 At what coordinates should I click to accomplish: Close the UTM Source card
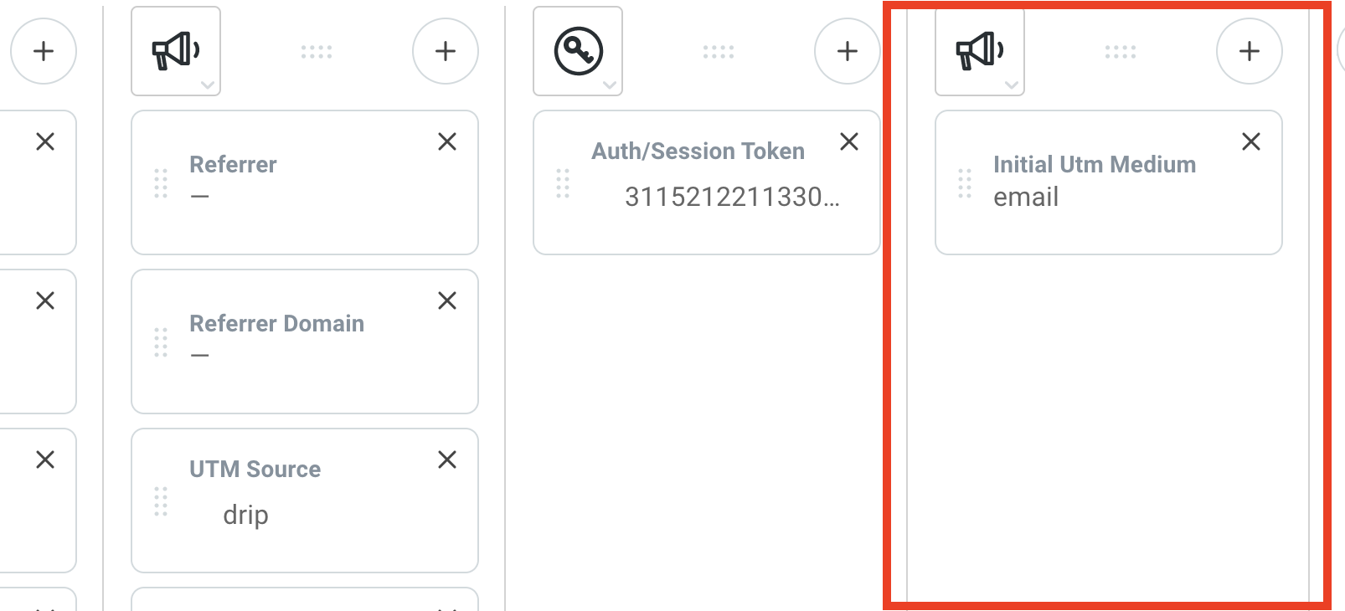click(447, 460)
